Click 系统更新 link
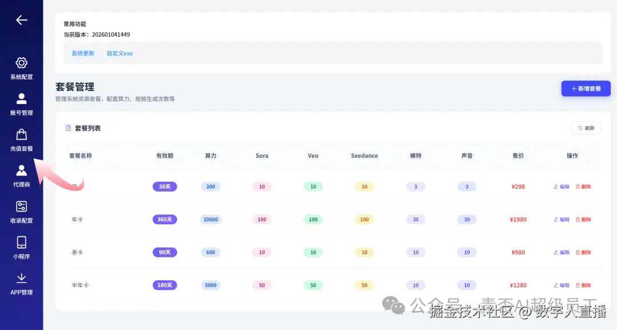The width and height of the screenshot is (617, 330). pos(83,53)
